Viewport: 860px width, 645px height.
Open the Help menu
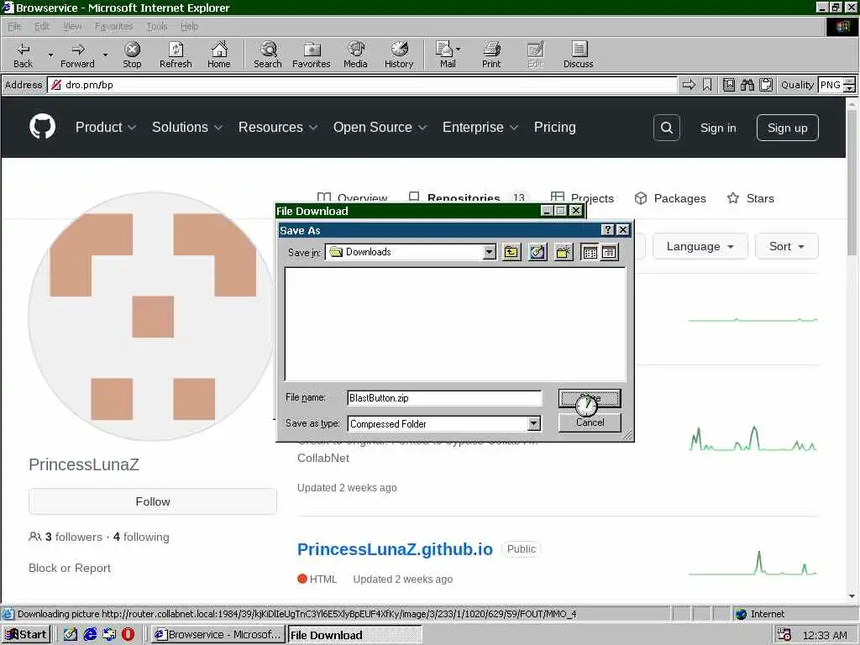coord(189,26)
